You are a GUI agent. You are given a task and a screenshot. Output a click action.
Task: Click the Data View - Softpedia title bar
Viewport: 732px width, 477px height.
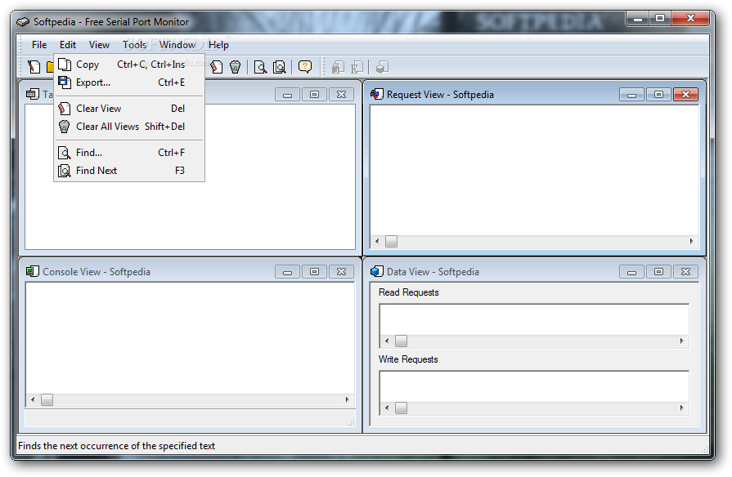[535, 272]
